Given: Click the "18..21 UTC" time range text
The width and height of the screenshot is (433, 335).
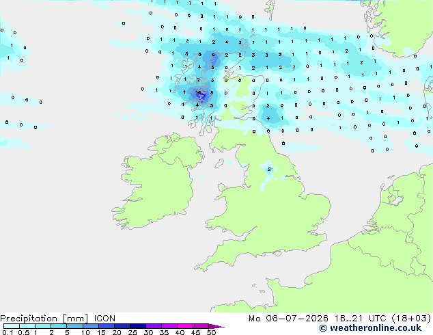Looking at the screenshot, I should (x=360, y=319).
